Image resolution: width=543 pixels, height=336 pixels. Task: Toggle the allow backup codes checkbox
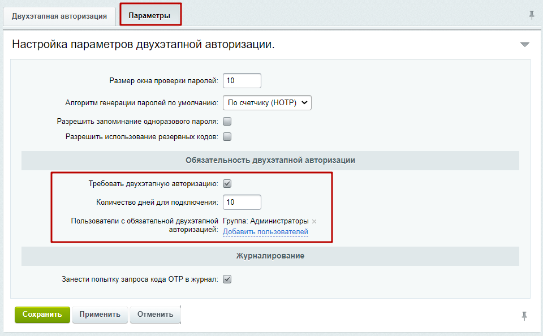tap(227, 136)
